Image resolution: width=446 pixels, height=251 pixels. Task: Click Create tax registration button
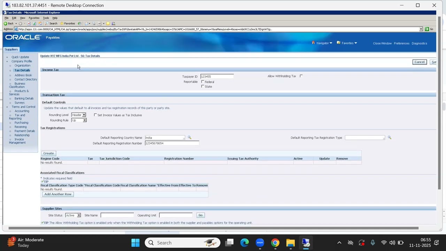[48, 153]
